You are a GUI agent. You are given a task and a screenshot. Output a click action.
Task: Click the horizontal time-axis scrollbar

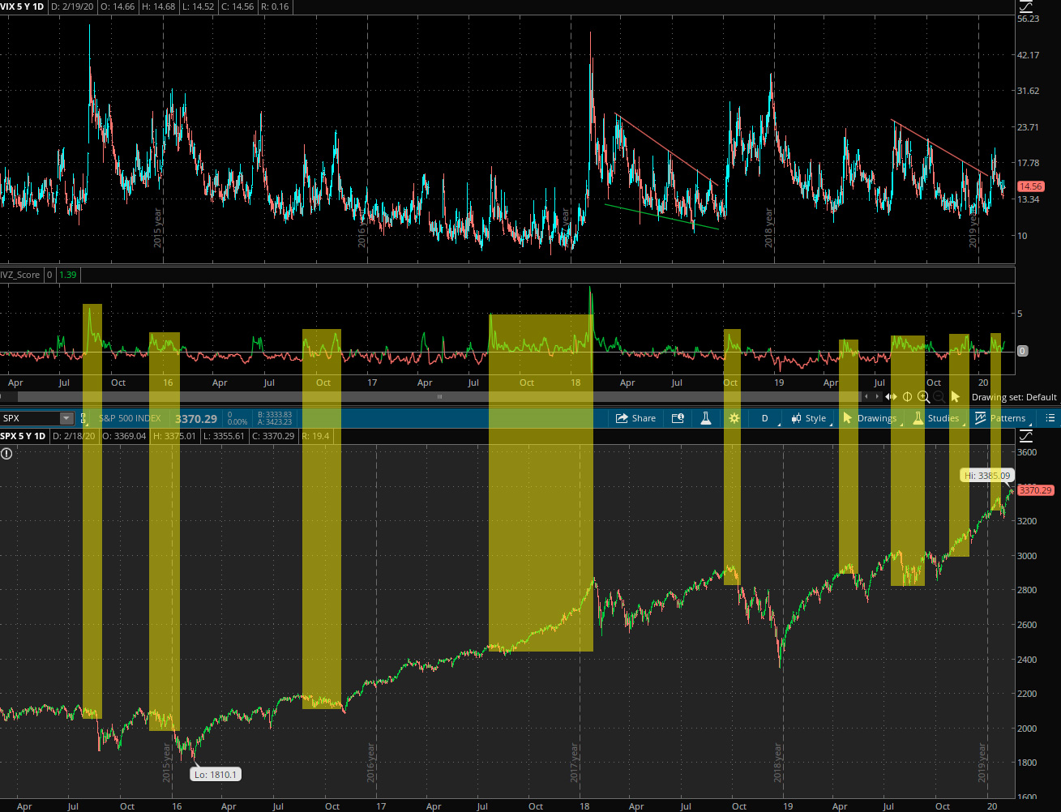point(439,396)
